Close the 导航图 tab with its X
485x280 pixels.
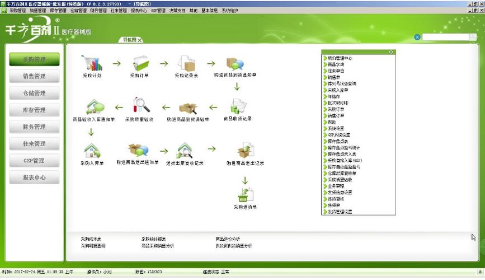click(139, 40)
